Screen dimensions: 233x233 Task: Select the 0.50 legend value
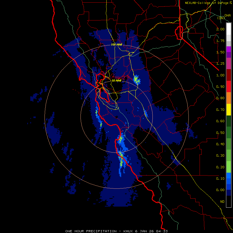click(220, 133)
